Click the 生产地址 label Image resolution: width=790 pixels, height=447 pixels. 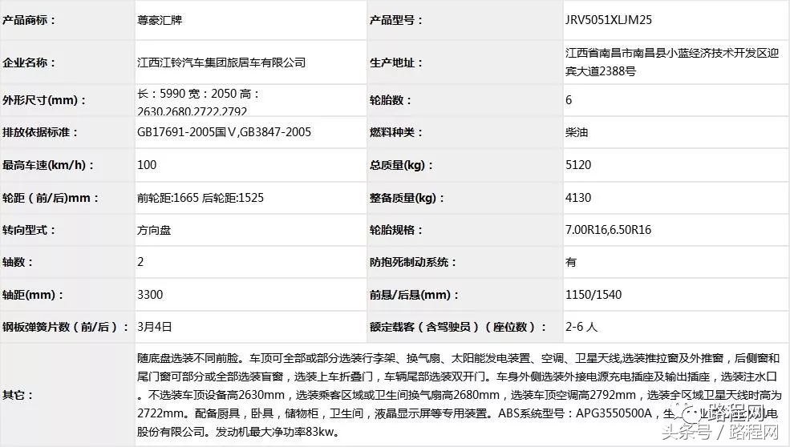pyautogui.click(x=396, y=62)
